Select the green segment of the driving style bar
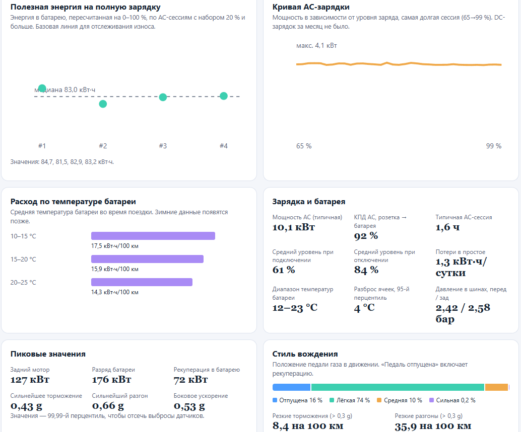This screenshot has height=432, width=521. click(398, 387)
